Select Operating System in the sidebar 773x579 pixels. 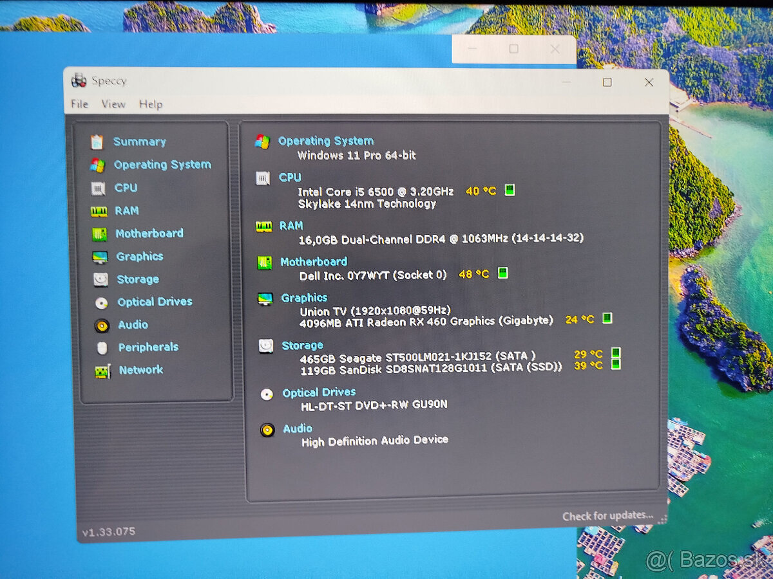coord(162,165)
